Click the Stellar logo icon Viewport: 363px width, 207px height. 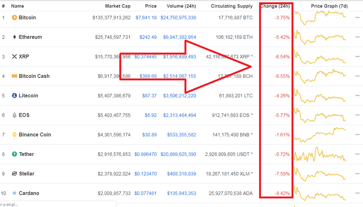coord(14,173)
